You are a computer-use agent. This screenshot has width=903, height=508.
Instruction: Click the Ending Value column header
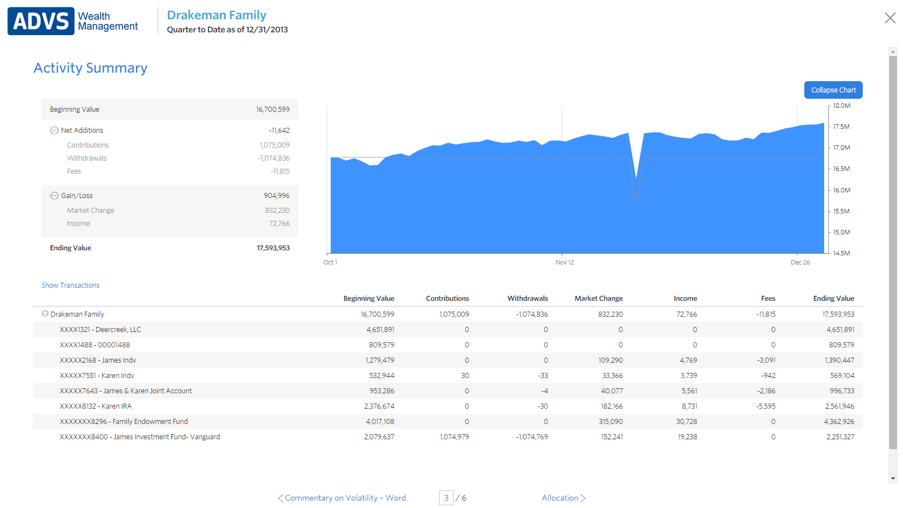pyautogui.click(x=833, y=299)
